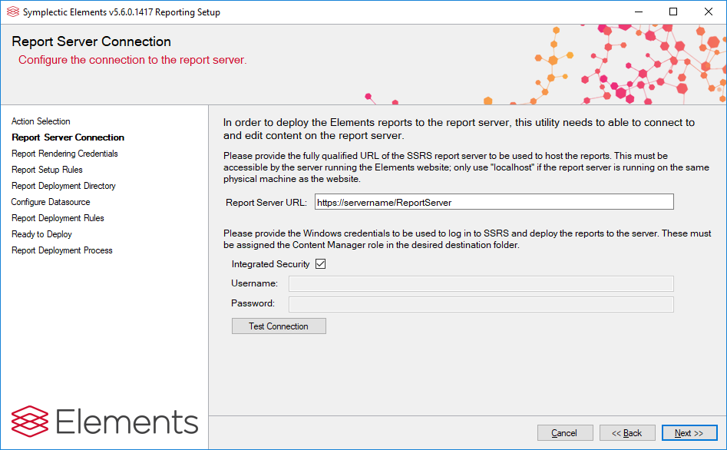Click the red subtitle about configuring connection
Screen dimensions: 727x450
[x=133, y=61]
